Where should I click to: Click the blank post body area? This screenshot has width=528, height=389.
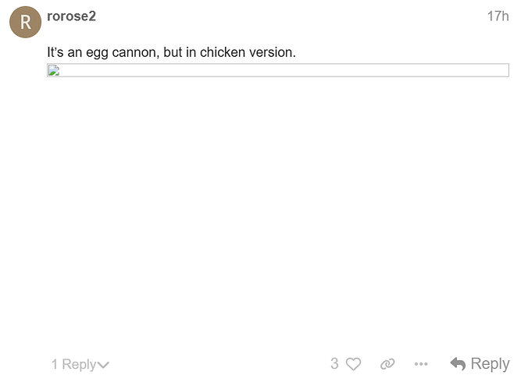277,210
